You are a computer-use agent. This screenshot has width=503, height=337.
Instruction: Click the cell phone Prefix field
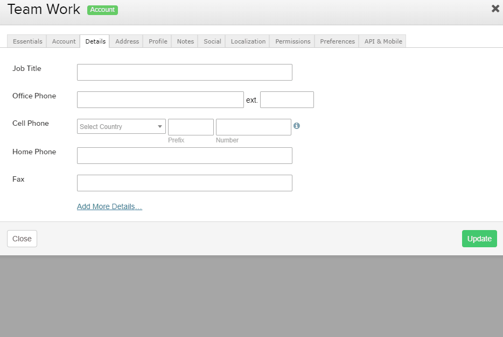tap(191, 127)
